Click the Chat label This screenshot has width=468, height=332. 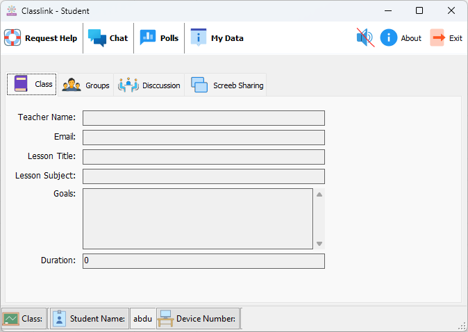119,38
